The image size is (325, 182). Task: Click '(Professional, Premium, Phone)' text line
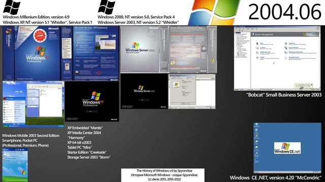pyautogui.click(x=25, y=146)
